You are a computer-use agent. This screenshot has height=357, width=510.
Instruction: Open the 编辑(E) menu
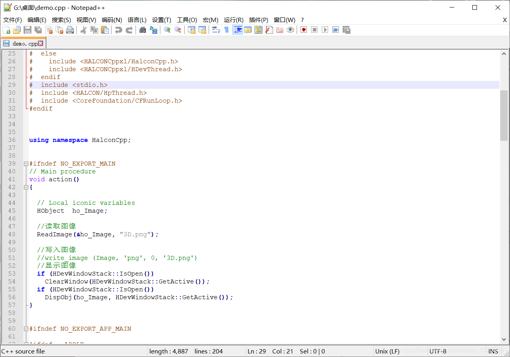[x=37, y=20]
